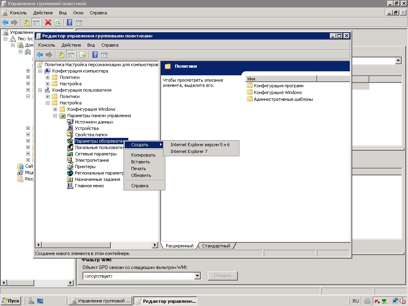
Task: Expand the Конфигурация Windows tree node
Action: point(55,109)
